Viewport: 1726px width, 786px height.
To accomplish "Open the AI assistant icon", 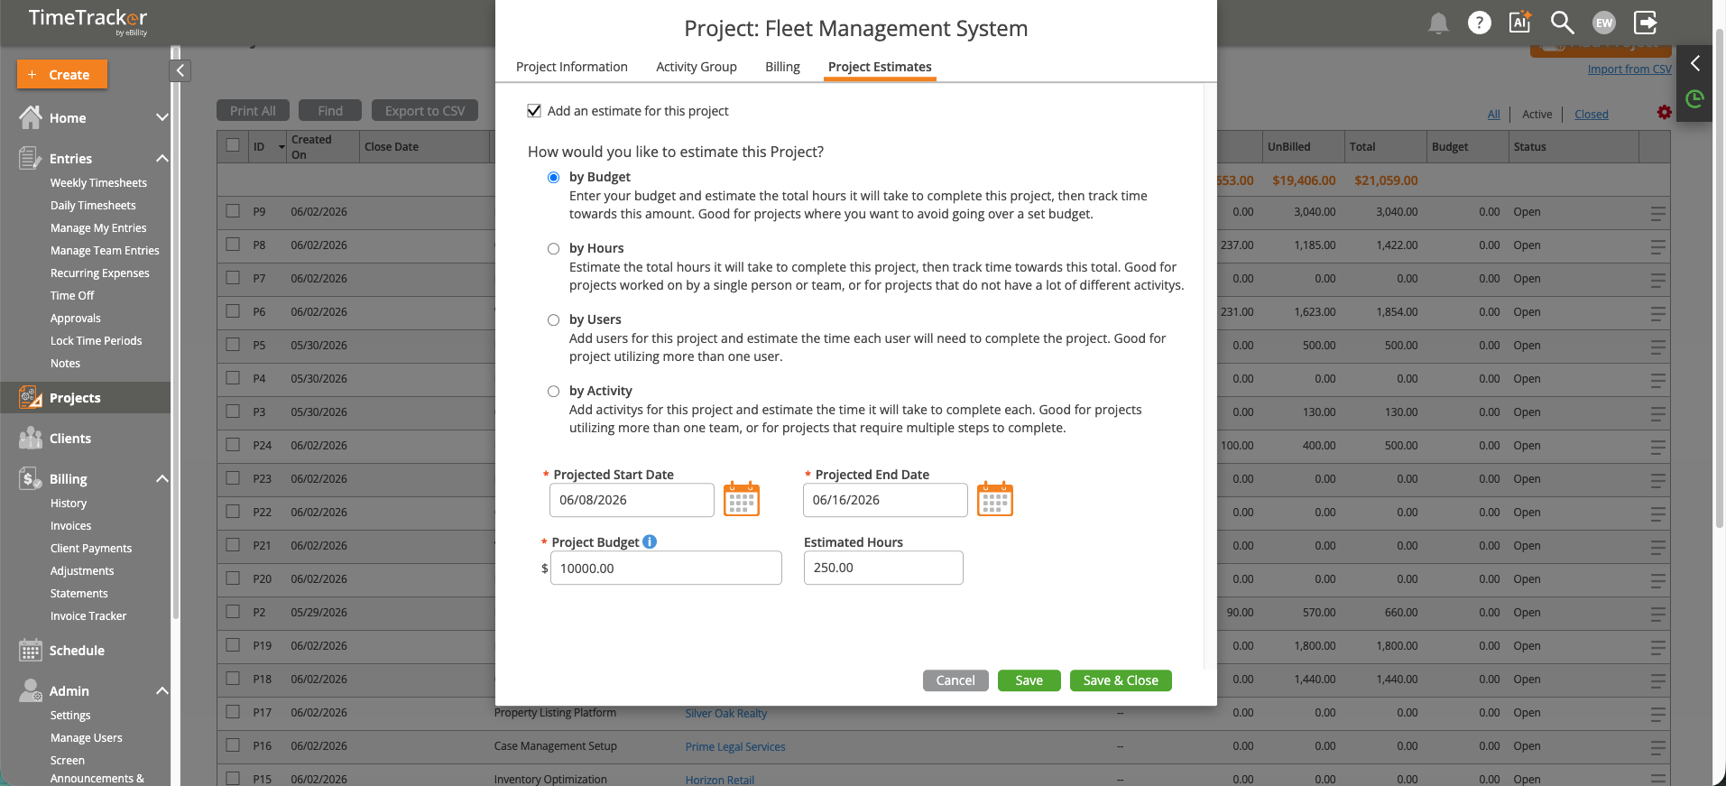I will tap(1520, 22).
